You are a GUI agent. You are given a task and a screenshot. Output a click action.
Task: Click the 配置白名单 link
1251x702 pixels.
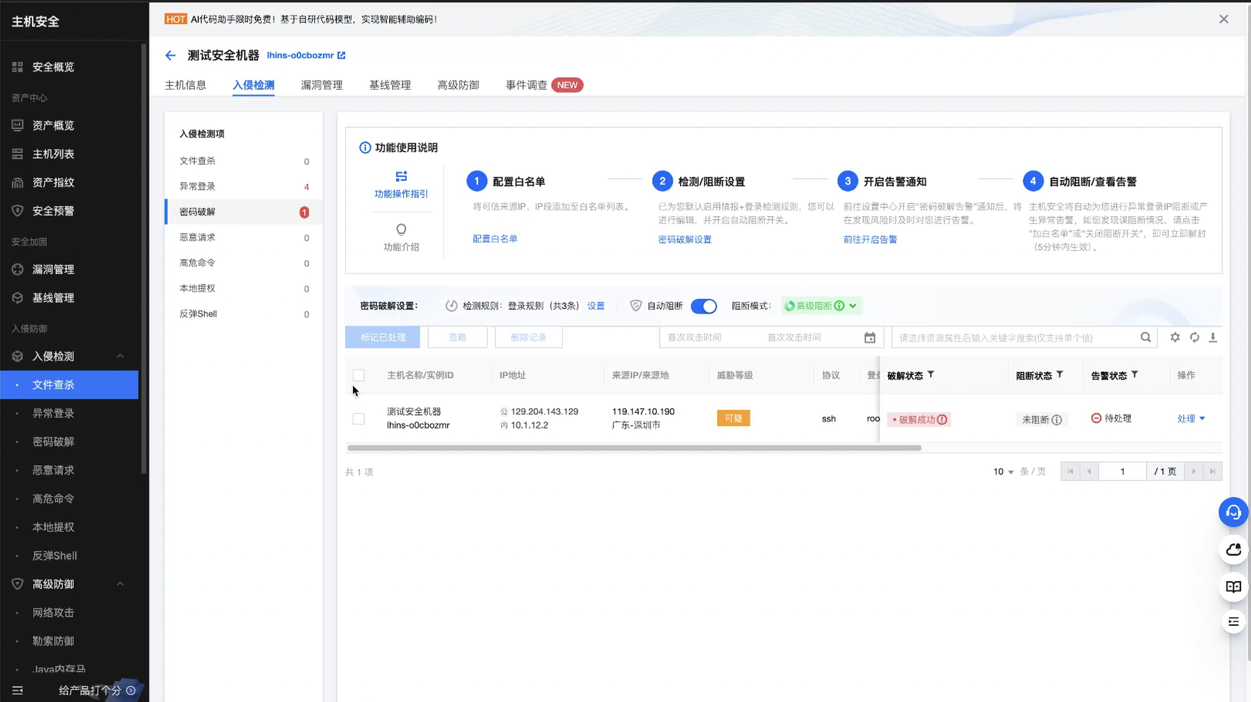coord(495,239)
